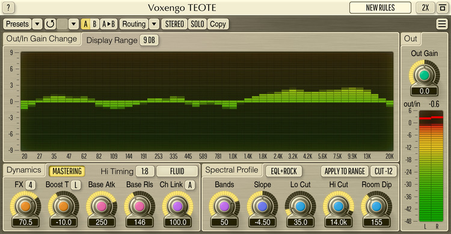Viewport: 451px width, 234px height.
Task: Open the help question mark button
Action: (8, 8)
